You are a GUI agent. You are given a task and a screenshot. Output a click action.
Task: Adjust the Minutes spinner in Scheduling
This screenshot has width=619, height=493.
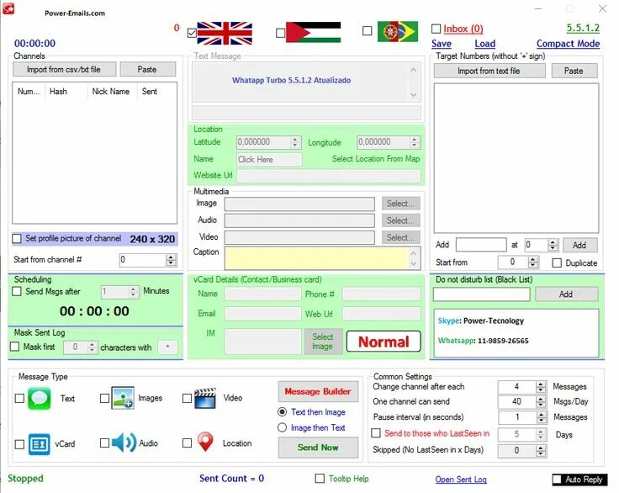(x=133, y=292)
